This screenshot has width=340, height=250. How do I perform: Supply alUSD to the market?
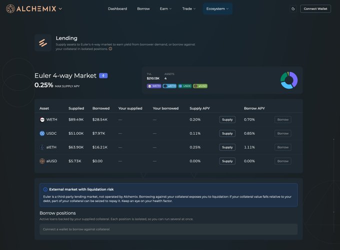coord(227,161)
